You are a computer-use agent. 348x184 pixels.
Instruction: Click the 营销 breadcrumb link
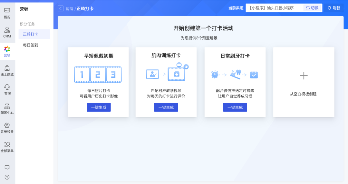[x=69, y=9]
